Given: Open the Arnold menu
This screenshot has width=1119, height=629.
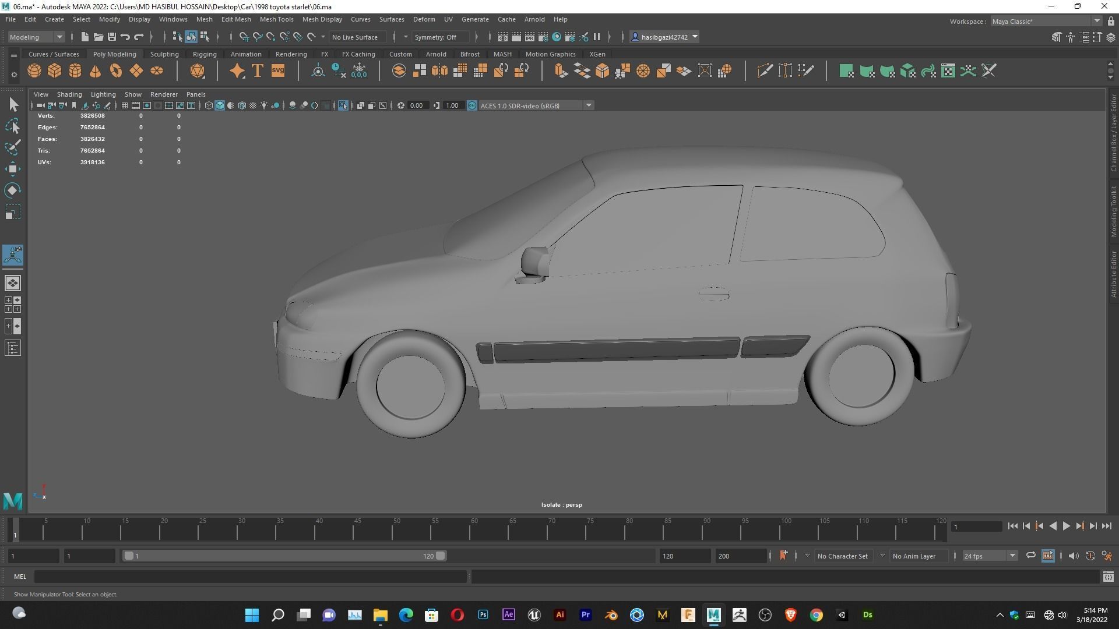Looking at the screenshot, I should (x=534, y=19).
